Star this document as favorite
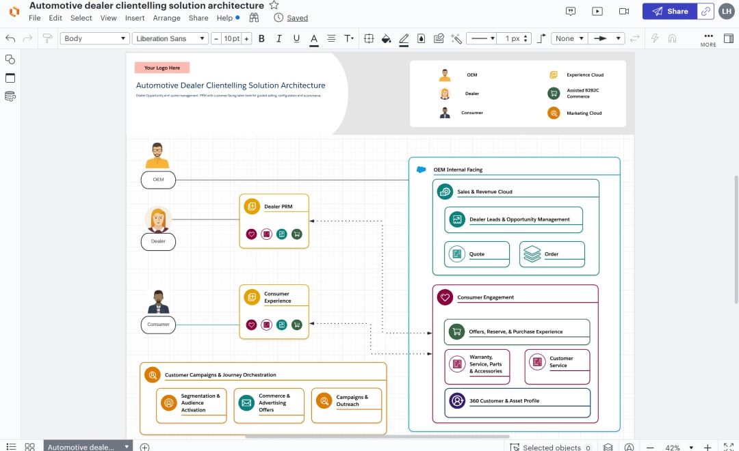The height and width of the screenshot is (451, 739). pyautogui.click(x=274, y=5)
